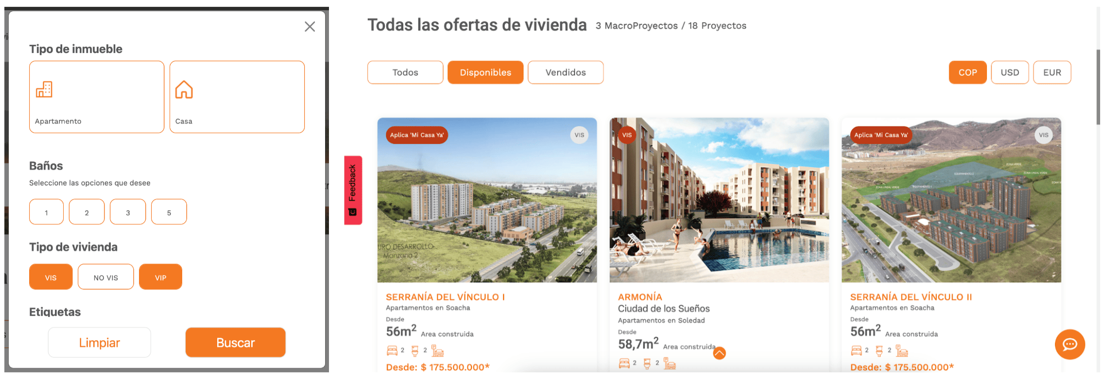Click the orange scroll-up arrow icon

[x=719, y=353]
